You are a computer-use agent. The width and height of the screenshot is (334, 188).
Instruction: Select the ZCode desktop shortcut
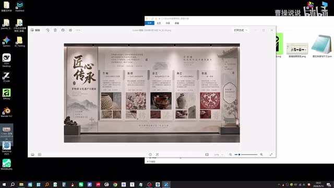[x=6, y=77]
